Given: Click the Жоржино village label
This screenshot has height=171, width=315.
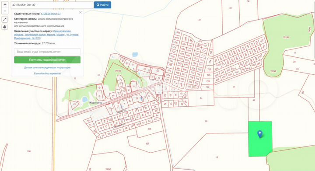Looking at the screenshot, I should [95, 103].
